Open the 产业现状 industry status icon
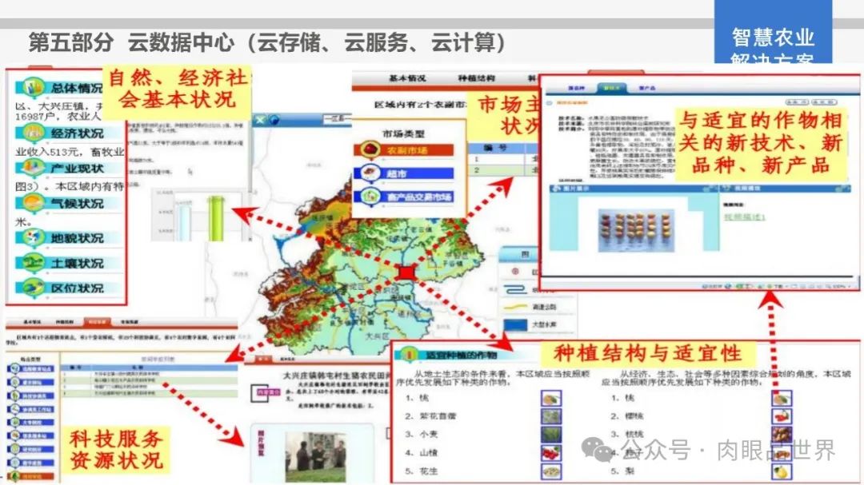 (x=34, y=168)
